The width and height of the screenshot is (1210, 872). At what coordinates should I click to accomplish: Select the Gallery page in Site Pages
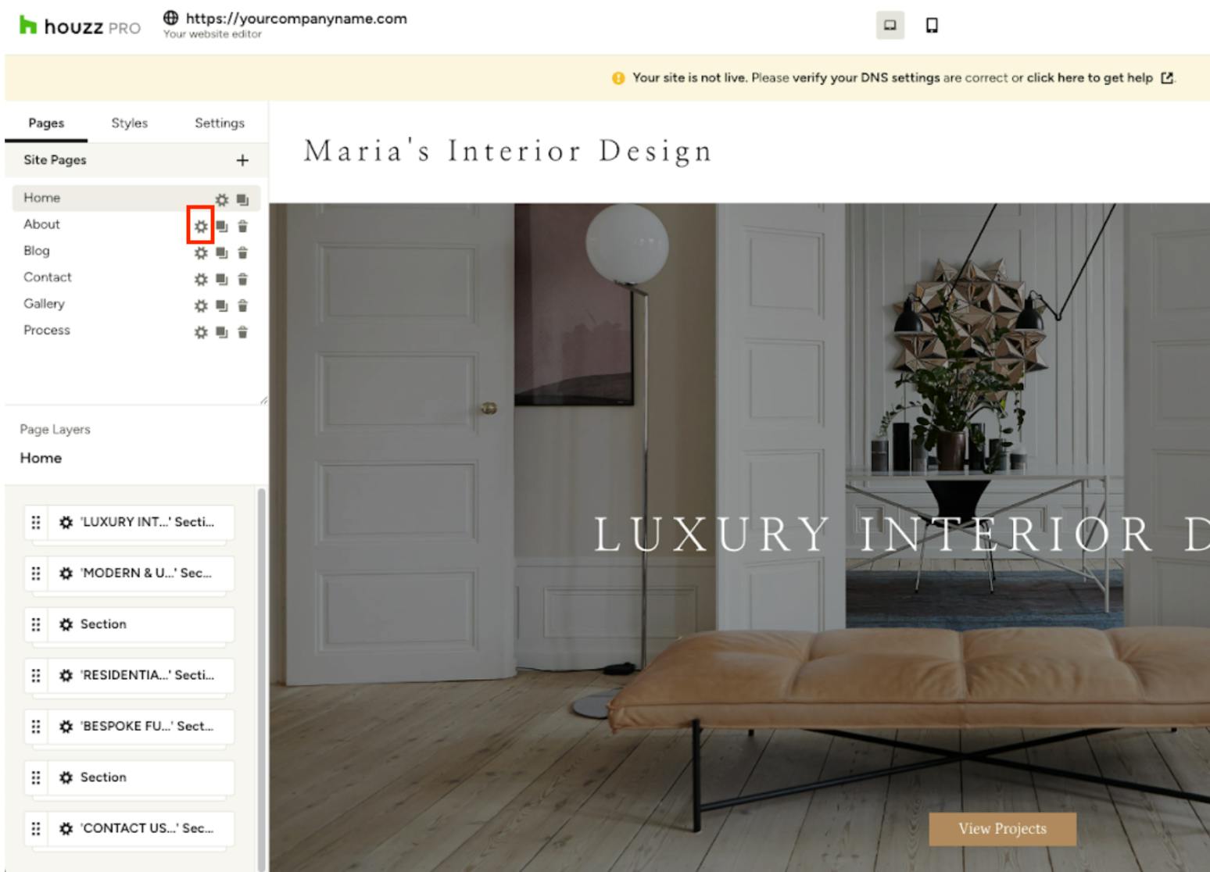click(44, 303)
